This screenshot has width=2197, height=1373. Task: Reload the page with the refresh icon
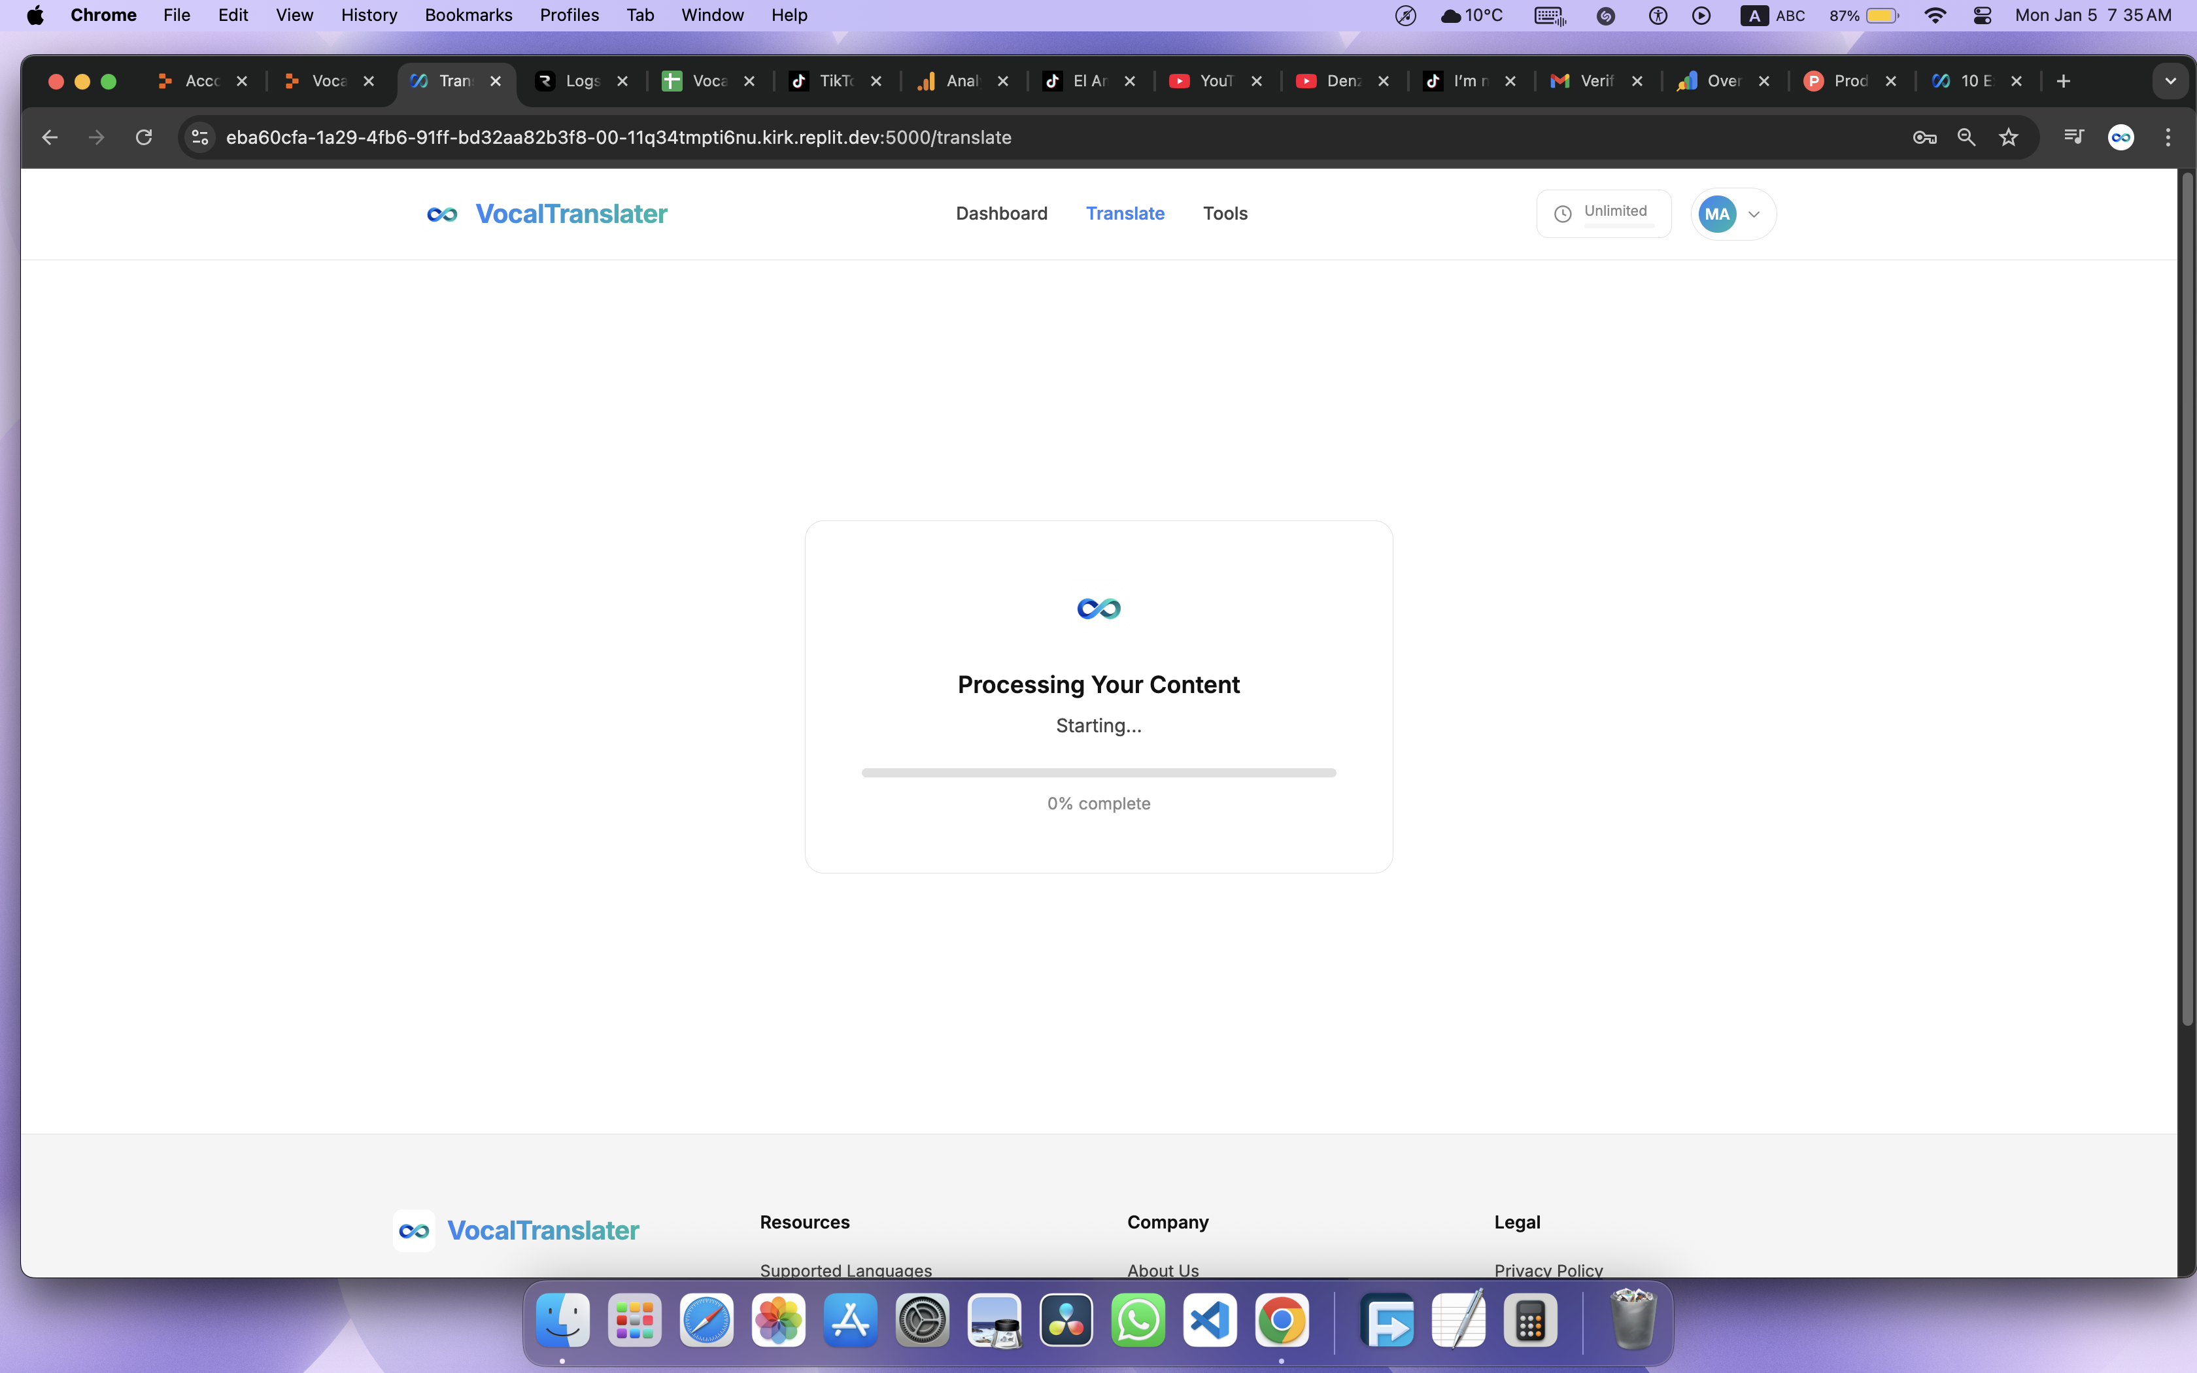[143, 137]
